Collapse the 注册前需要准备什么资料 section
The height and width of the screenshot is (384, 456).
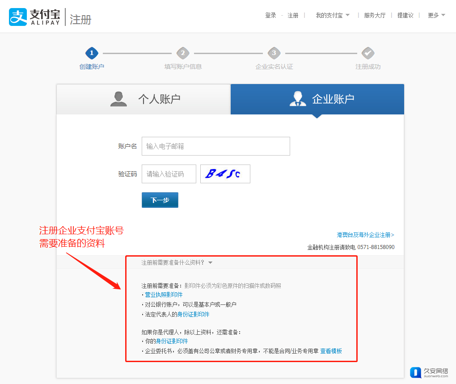(177, 262)
